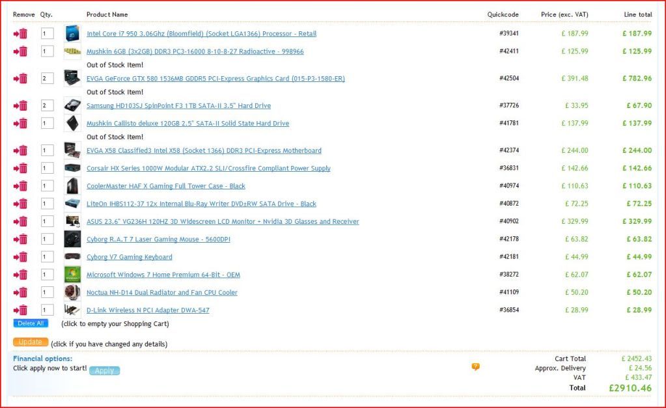666x408 pixels.
Task: Remove the Windows 7 Home Premium item
Action: pyautogui.click(x=20, y=275)
